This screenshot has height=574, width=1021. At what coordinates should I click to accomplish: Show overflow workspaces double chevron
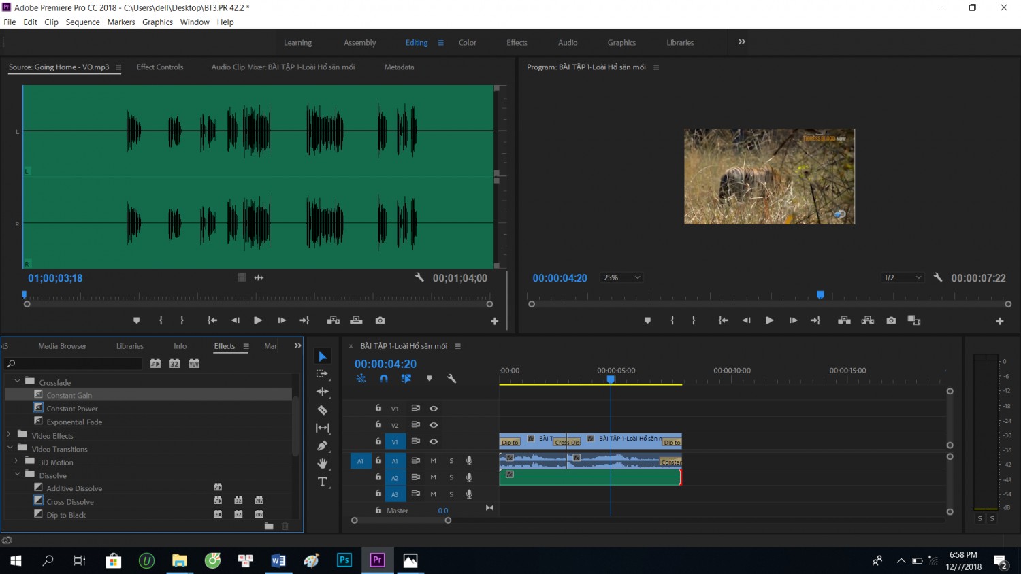(742, 41)
